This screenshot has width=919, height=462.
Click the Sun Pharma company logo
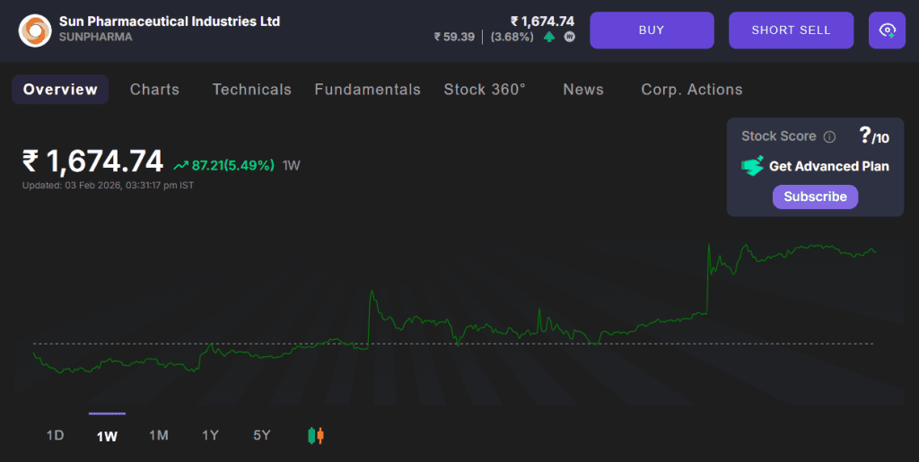pos(35,30)
